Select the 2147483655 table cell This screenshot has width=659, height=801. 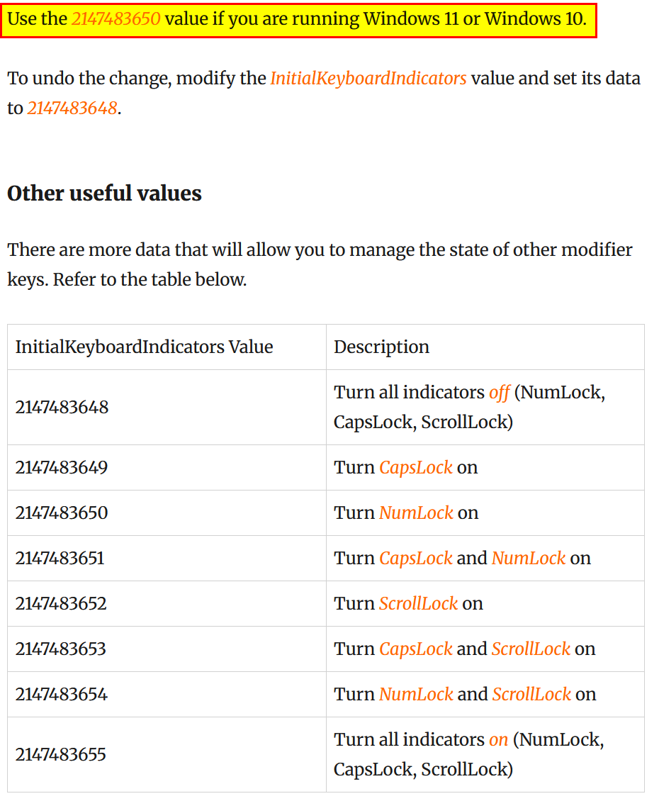coord(167,754)
